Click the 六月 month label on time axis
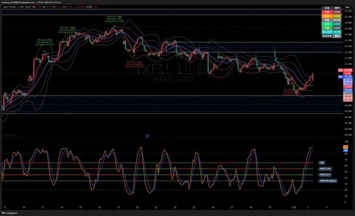Image resolution: width=355 pixels, height=216 pixels. [294, 207]
